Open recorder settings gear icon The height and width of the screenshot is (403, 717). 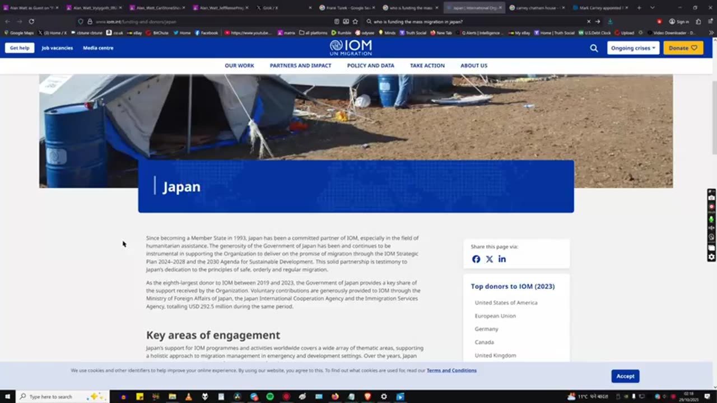tap(711, 257)
